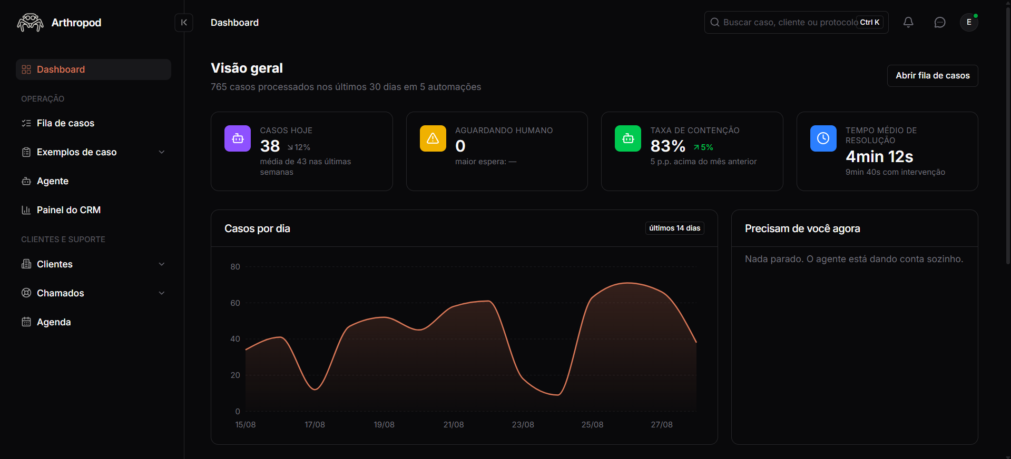Open the notifications bell
The width and height of the screenshot is (1011, 459).
click(908, 22)
